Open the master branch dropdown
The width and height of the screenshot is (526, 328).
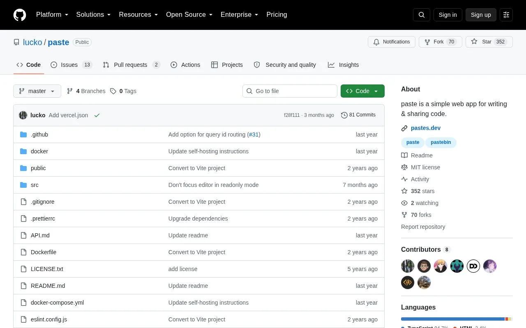37,91
